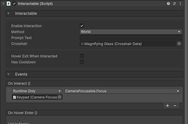Add a new On Interact listener
Image resolution: width=188 pixels, height=124 pixels.
coord(168,106)
